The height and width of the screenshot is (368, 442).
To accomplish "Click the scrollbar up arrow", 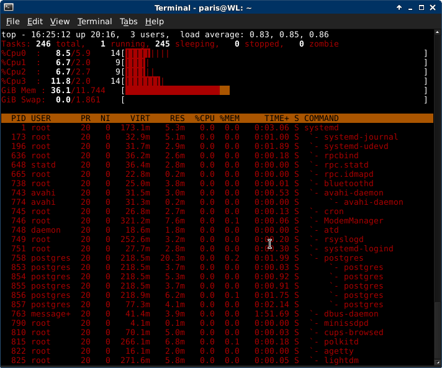I will 438,32.
